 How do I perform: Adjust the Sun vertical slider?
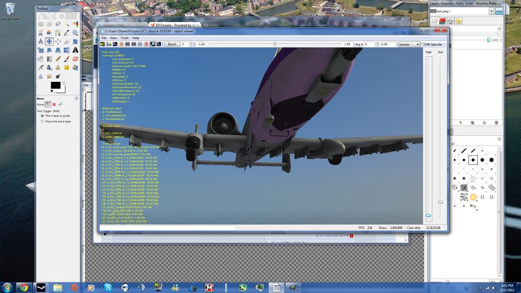click(440, 138)
